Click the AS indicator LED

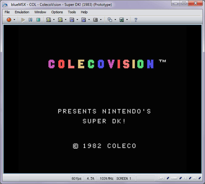(200, 178)
